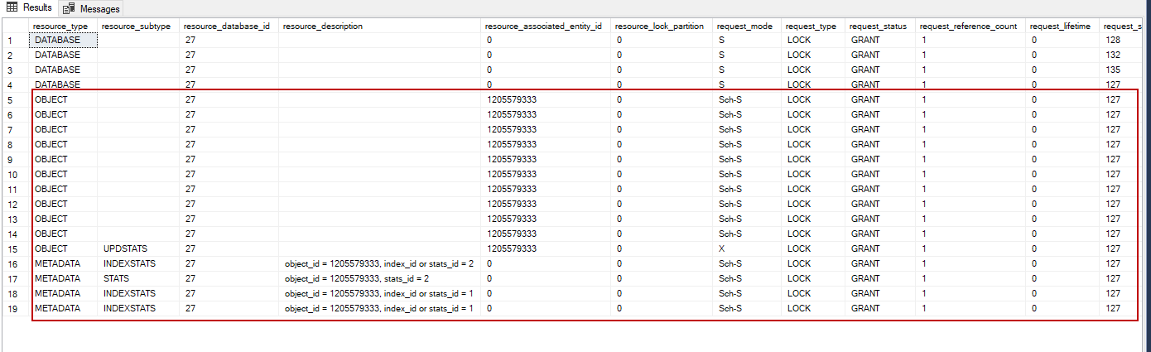Select row number 19 header
The width and height of the screenshot is (1151, 352).
click(12, 308)
